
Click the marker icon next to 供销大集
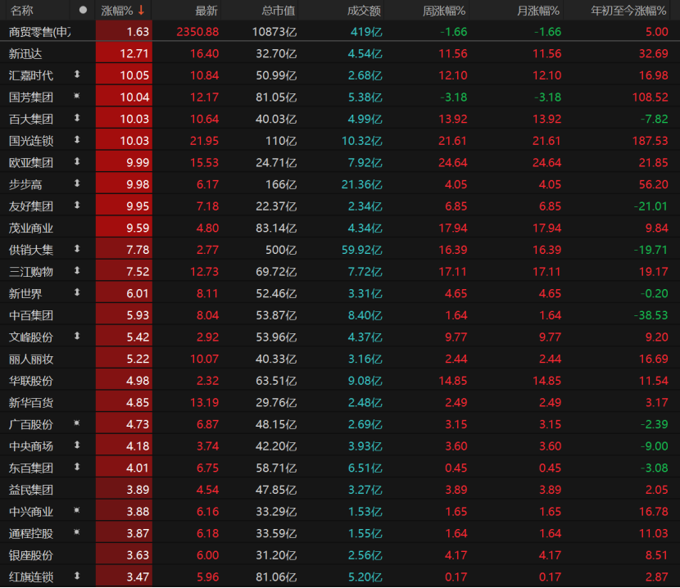pyautogui.click(x=77, y=249)
